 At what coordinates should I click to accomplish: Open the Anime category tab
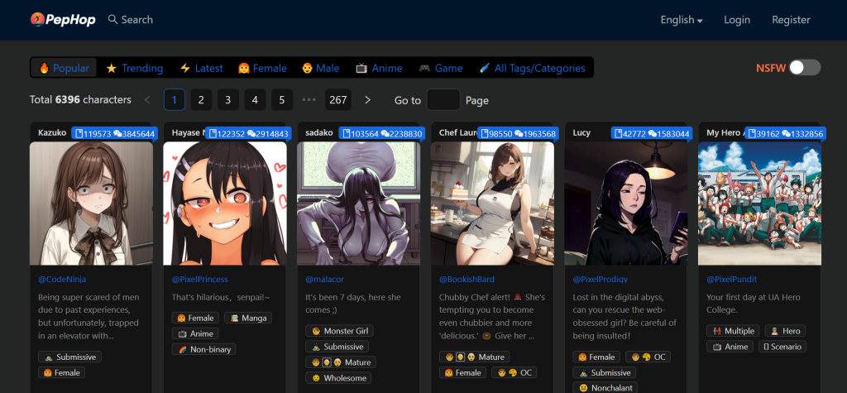click(x=379, y=68)
